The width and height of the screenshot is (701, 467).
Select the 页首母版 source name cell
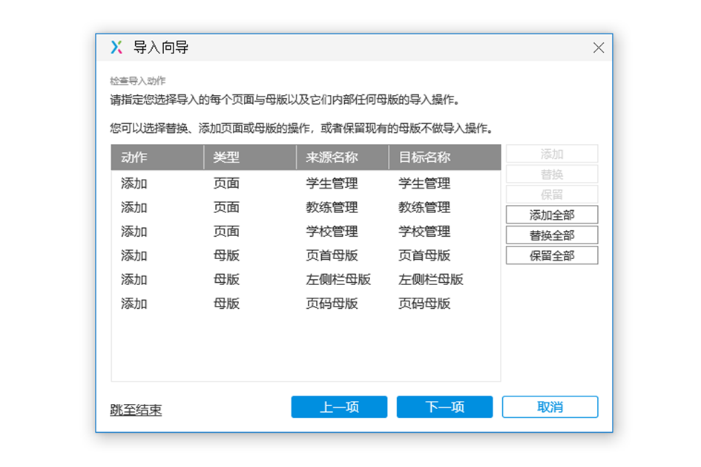332,255
